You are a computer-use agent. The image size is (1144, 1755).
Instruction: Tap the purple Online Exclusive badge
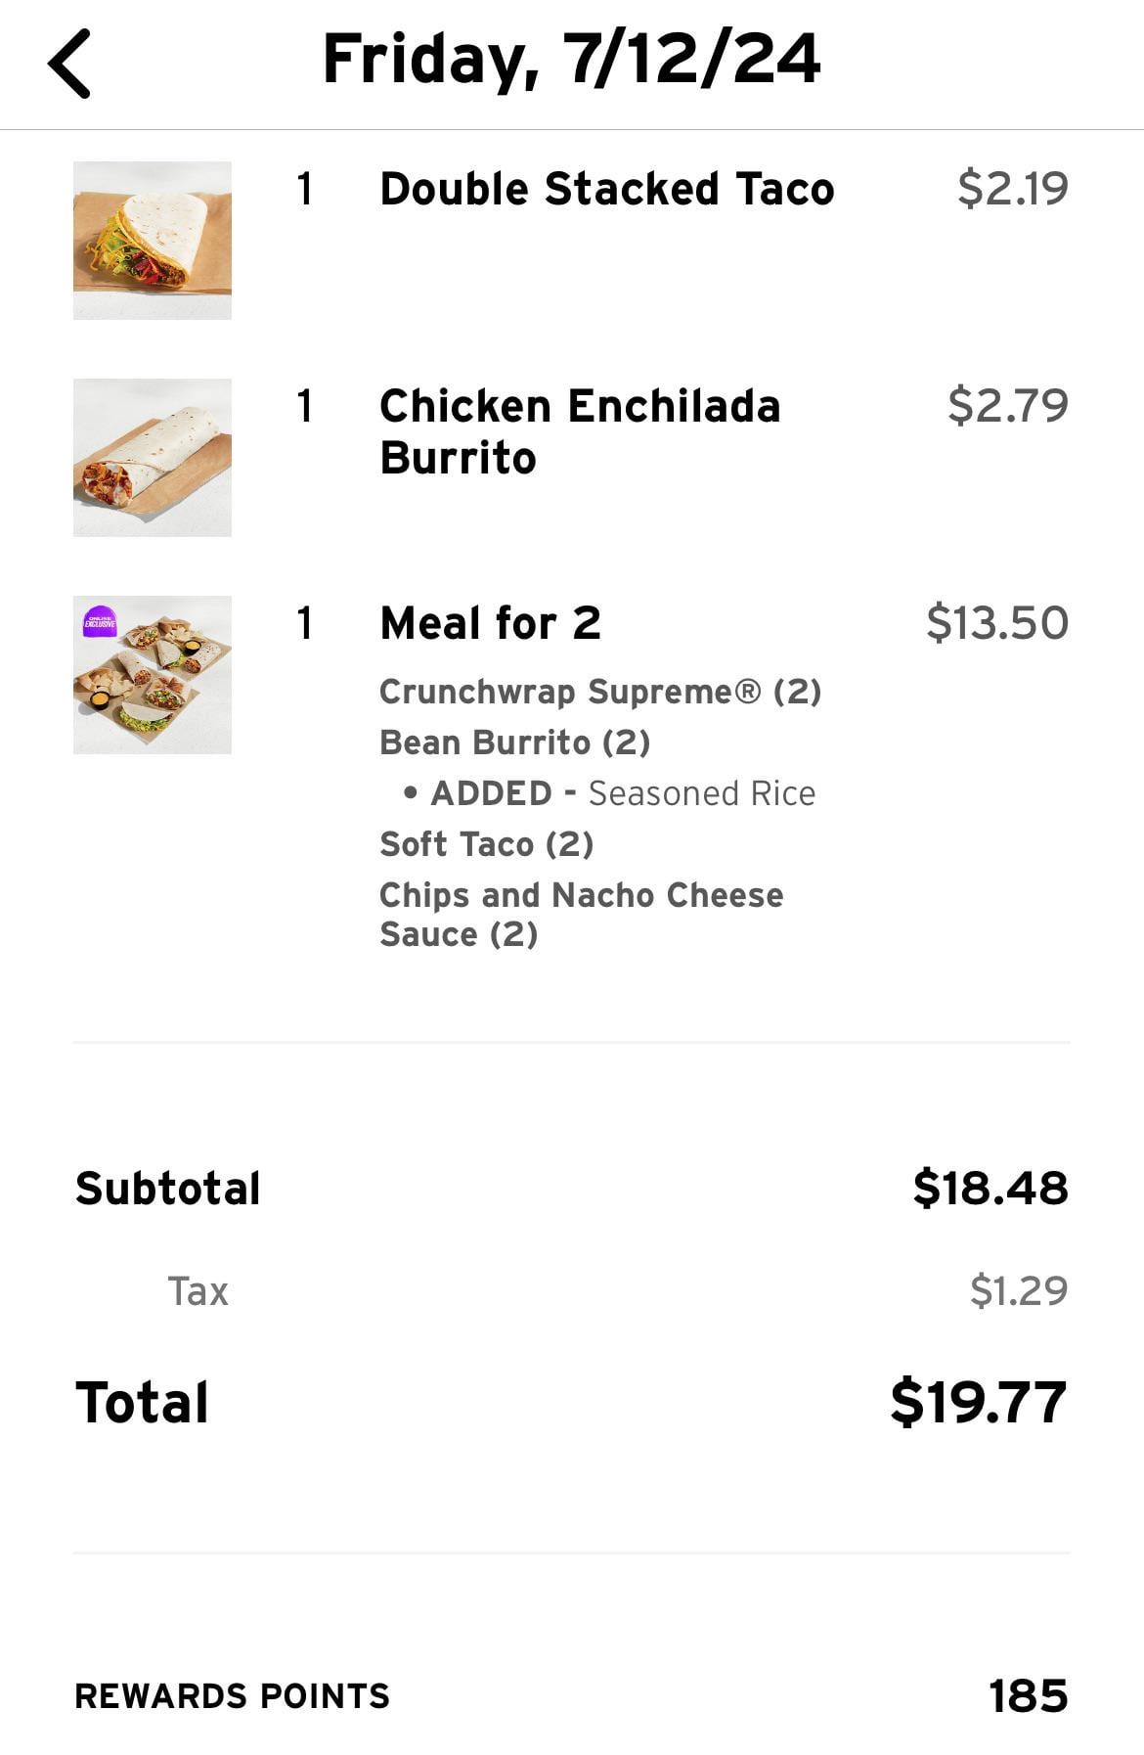pos(100,622)
